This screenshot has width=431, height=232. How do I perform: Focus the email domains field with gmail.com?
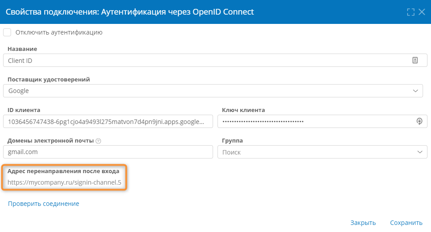tap(107, 152)
